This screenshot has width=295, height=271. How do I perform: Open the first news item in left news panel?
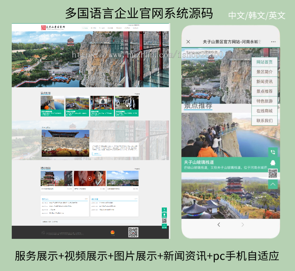coord(63,203)
